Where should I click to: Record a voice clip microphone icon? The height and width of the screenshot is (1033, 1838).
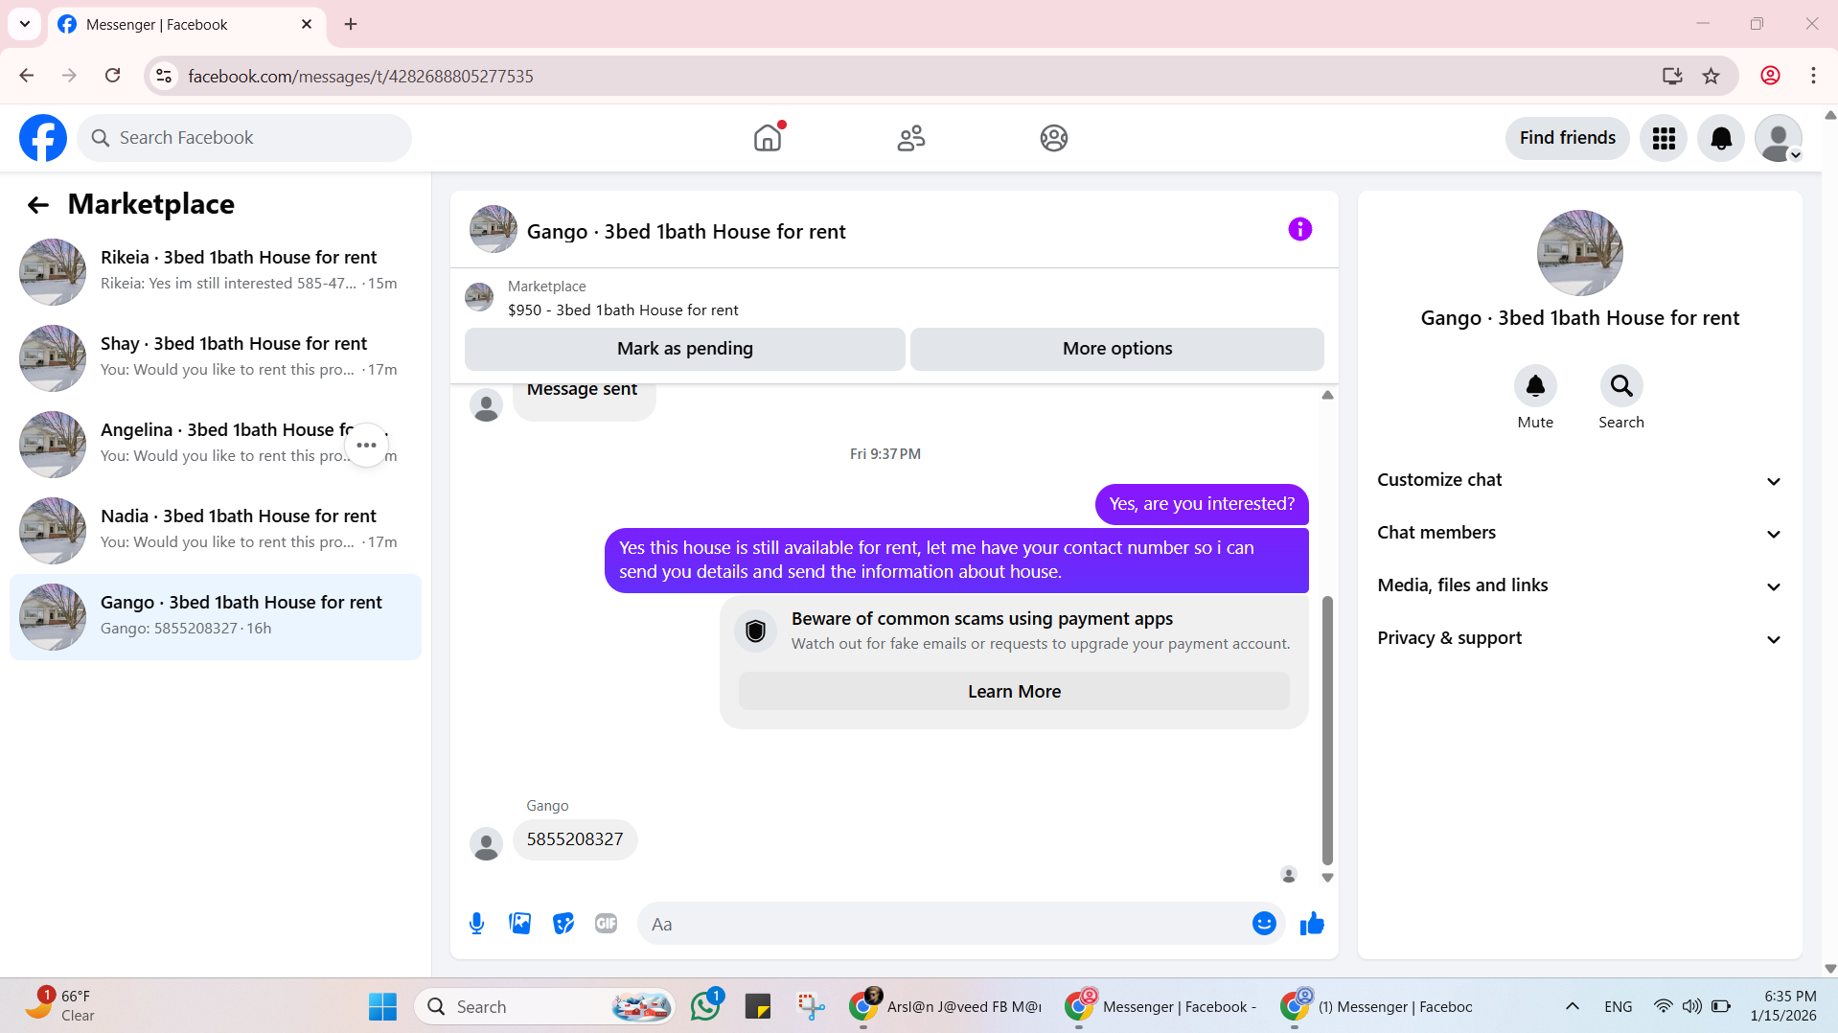476,924
